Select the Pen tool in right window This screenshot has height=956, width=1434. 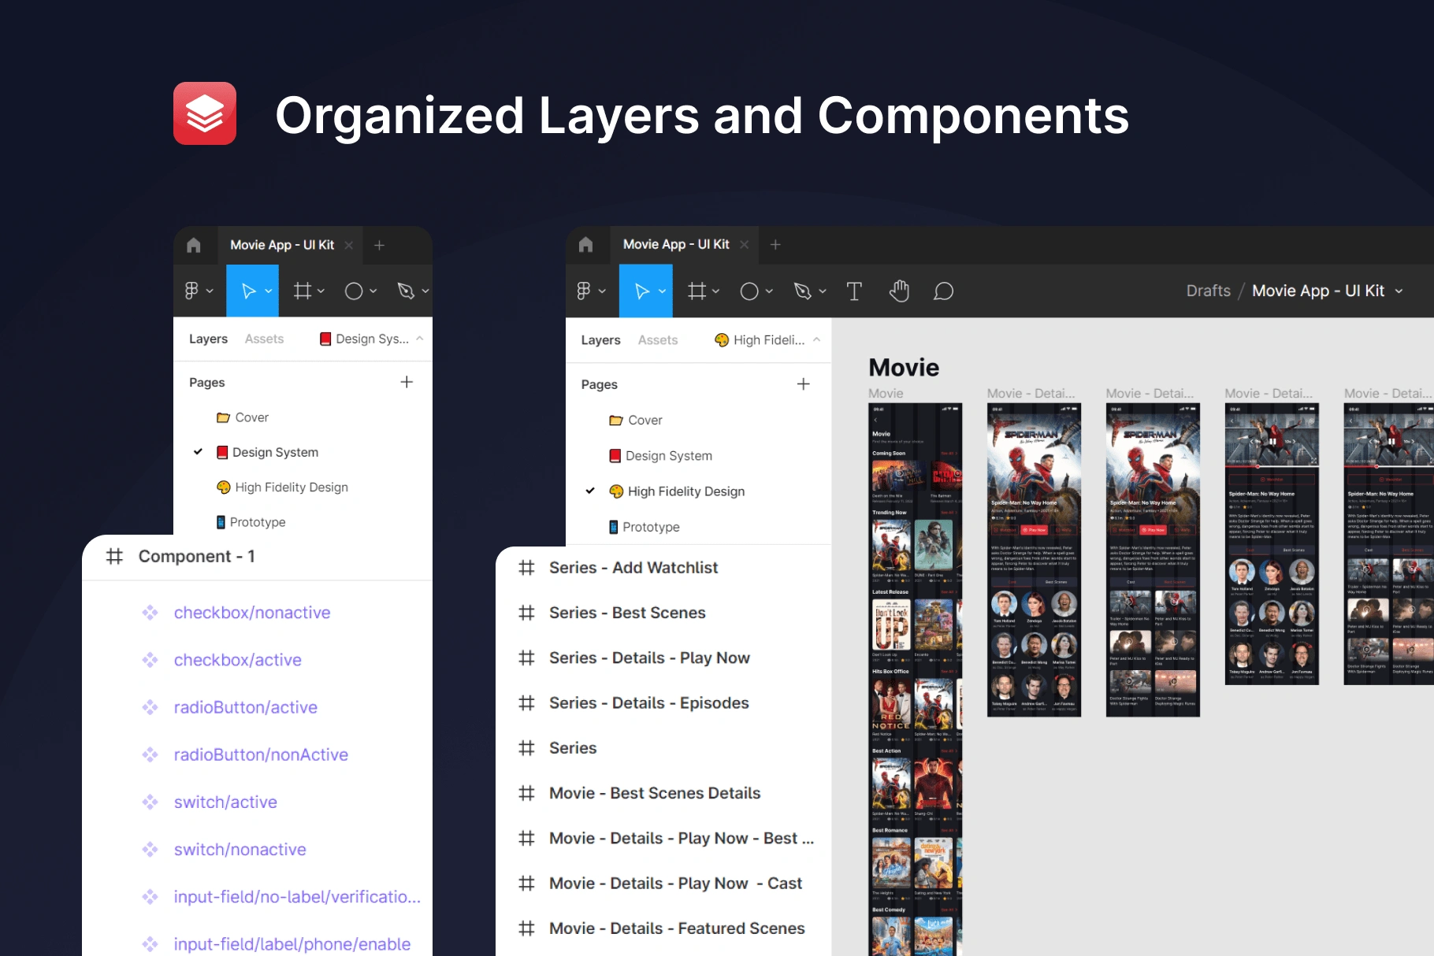click(x=802, y=291)
